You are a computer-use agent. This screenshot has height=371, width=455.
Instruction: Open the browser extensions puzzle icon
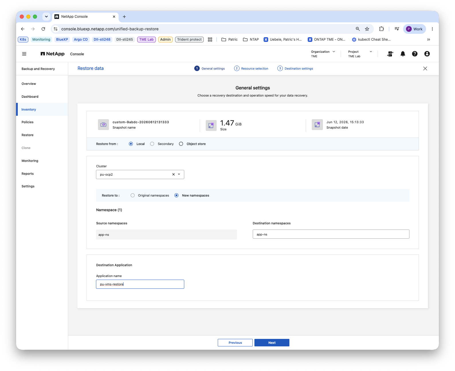[x=381, y=29]
